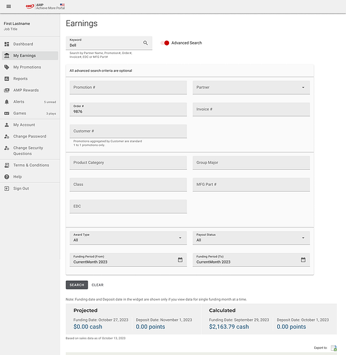Expand the Partner dropdown
Image resolution: width=346 pixels, height=355 pixels.
point(251,88)
